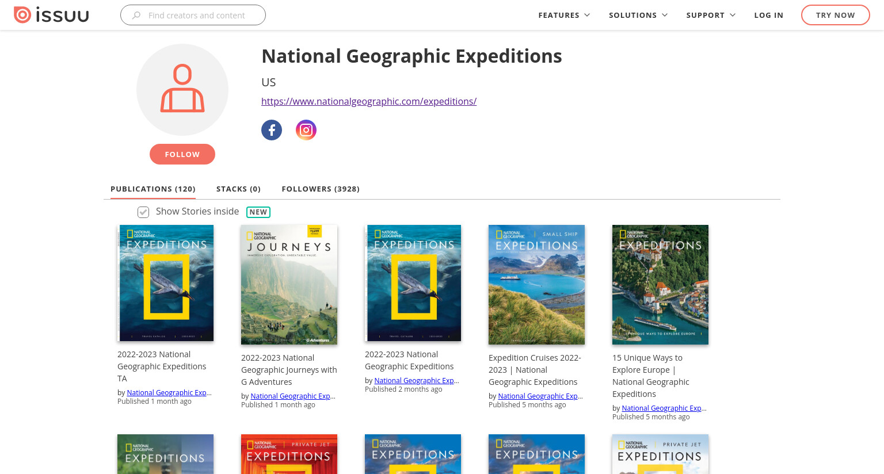Click title '2022-2023 National Geographic Journeys with G Adventures'
The image size is (884, 474).
click(289, 370)
